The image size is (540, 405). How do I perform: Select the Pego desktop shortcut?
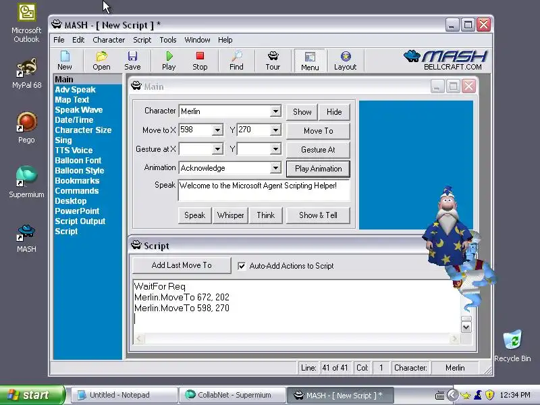[26, 128]
